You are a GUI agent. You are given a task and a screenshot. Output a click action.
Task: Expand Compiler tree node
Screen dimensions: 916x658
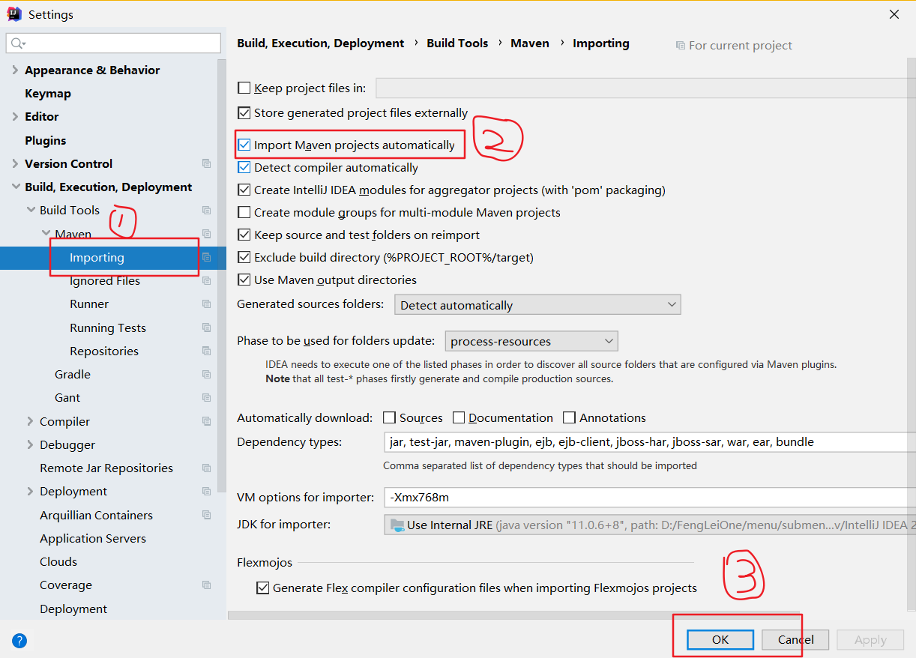click(x=30, y=421)
